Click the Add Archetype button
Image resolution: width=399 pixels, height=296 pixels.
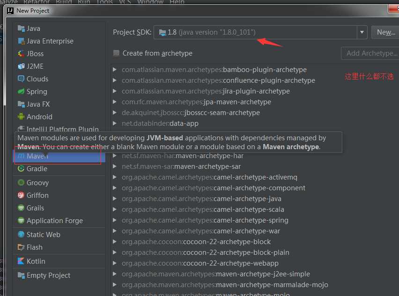click(371, 53)
